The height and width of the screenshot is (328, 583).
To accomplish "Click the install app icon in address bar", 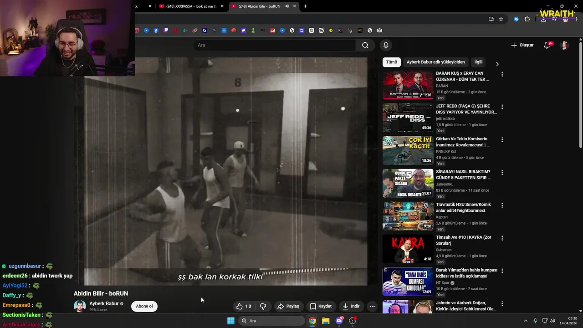I will [x=491, y=19].
